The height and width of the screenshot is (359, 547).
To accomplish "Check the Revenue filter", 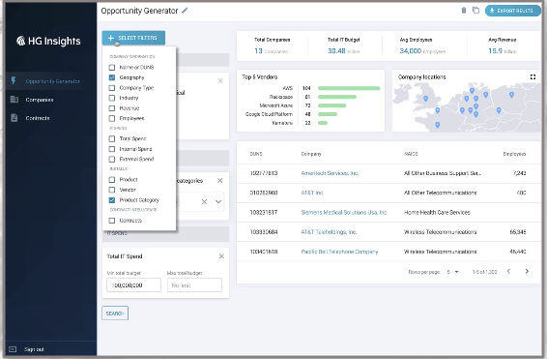I will point(112,108).
